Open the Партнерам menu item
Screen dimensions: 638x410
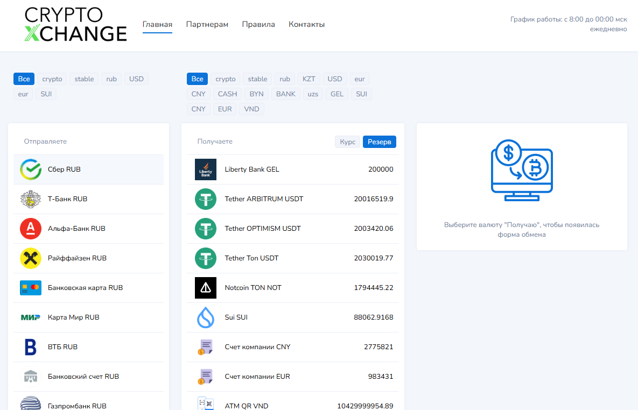tap(207, 24)
